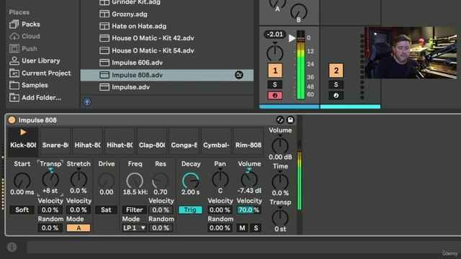Click the Drive knob
Screen dimensions: 461x259
pos(106,180)
